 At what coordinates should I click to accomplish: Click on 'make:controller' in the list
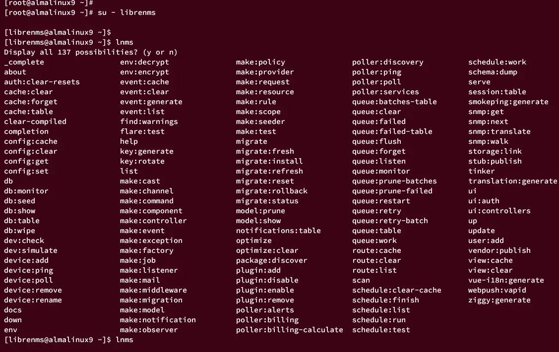pyautogui.click(x=153, y=221)
